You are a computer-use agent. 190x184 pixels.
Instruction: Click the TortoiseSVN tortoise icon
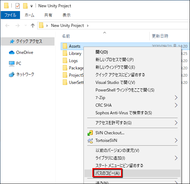pos(90,141)
